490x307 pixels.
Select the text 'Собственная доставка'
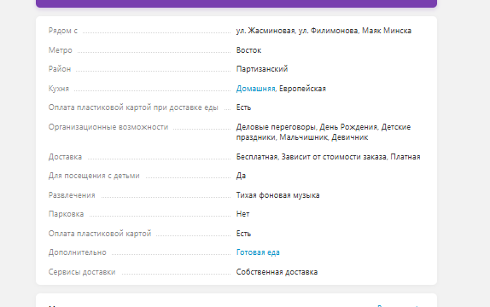click(x=277, y=272)
